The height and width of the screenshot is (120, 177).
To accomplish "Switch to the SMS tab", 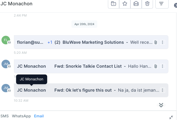I will (x=5, y=116).
